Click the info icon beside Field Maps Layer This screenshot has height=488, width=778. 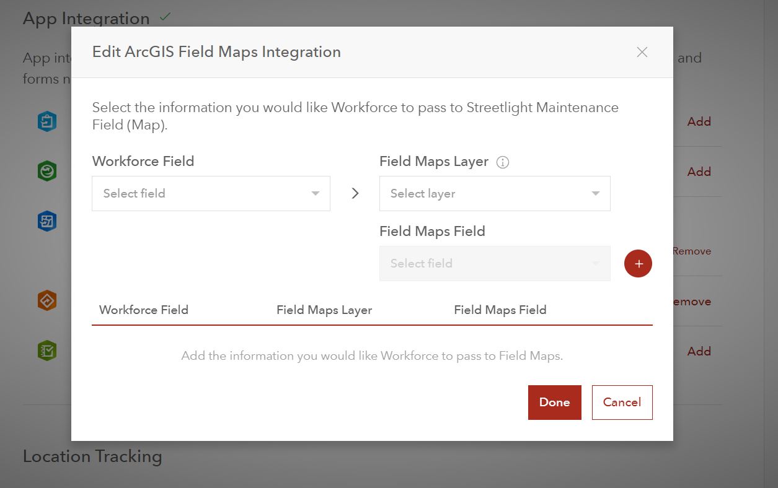[503, 162]
